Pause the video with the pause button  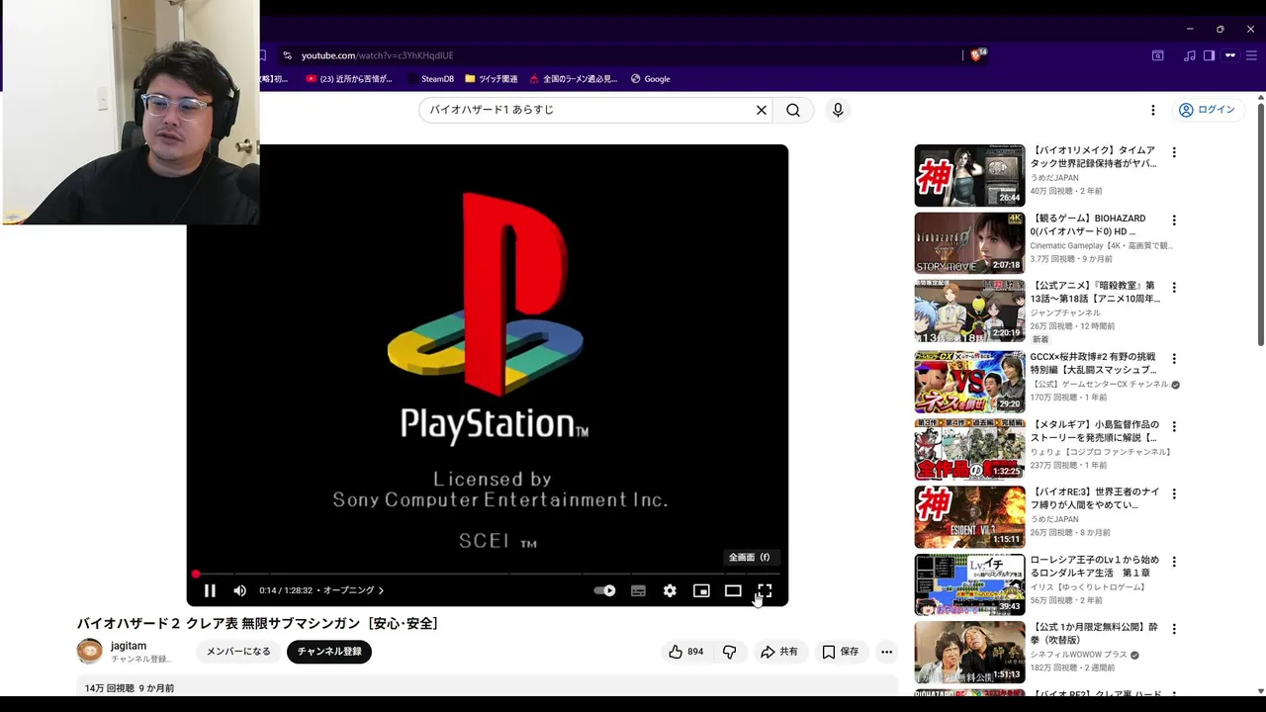coord(210,590)
